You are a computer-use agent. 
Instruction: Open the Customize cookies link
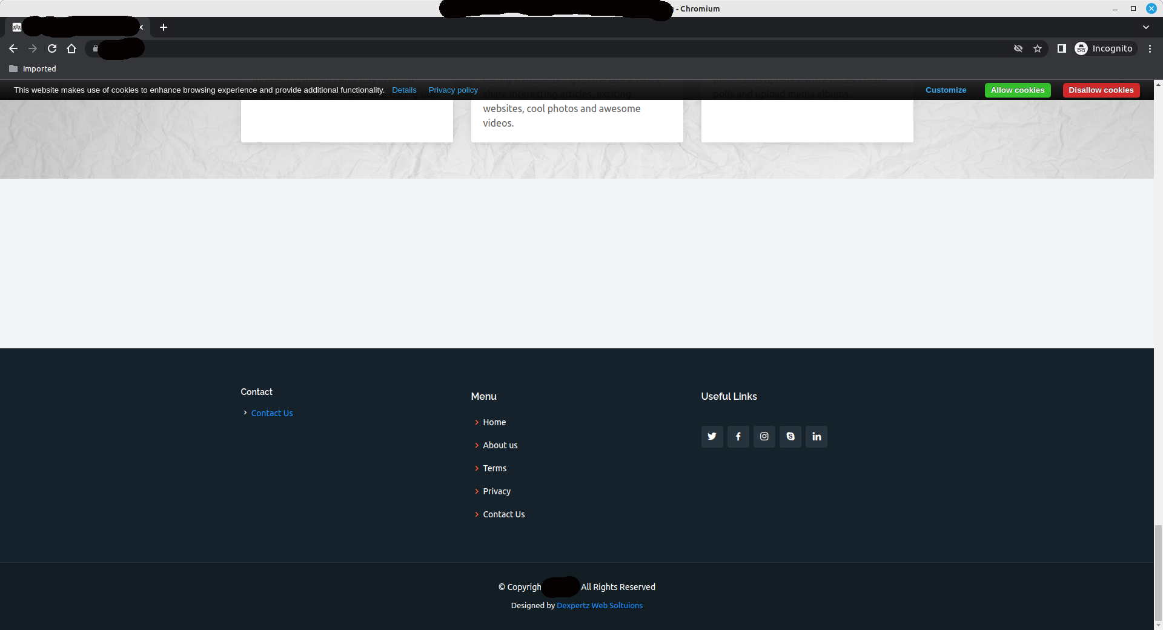(946, 90)
